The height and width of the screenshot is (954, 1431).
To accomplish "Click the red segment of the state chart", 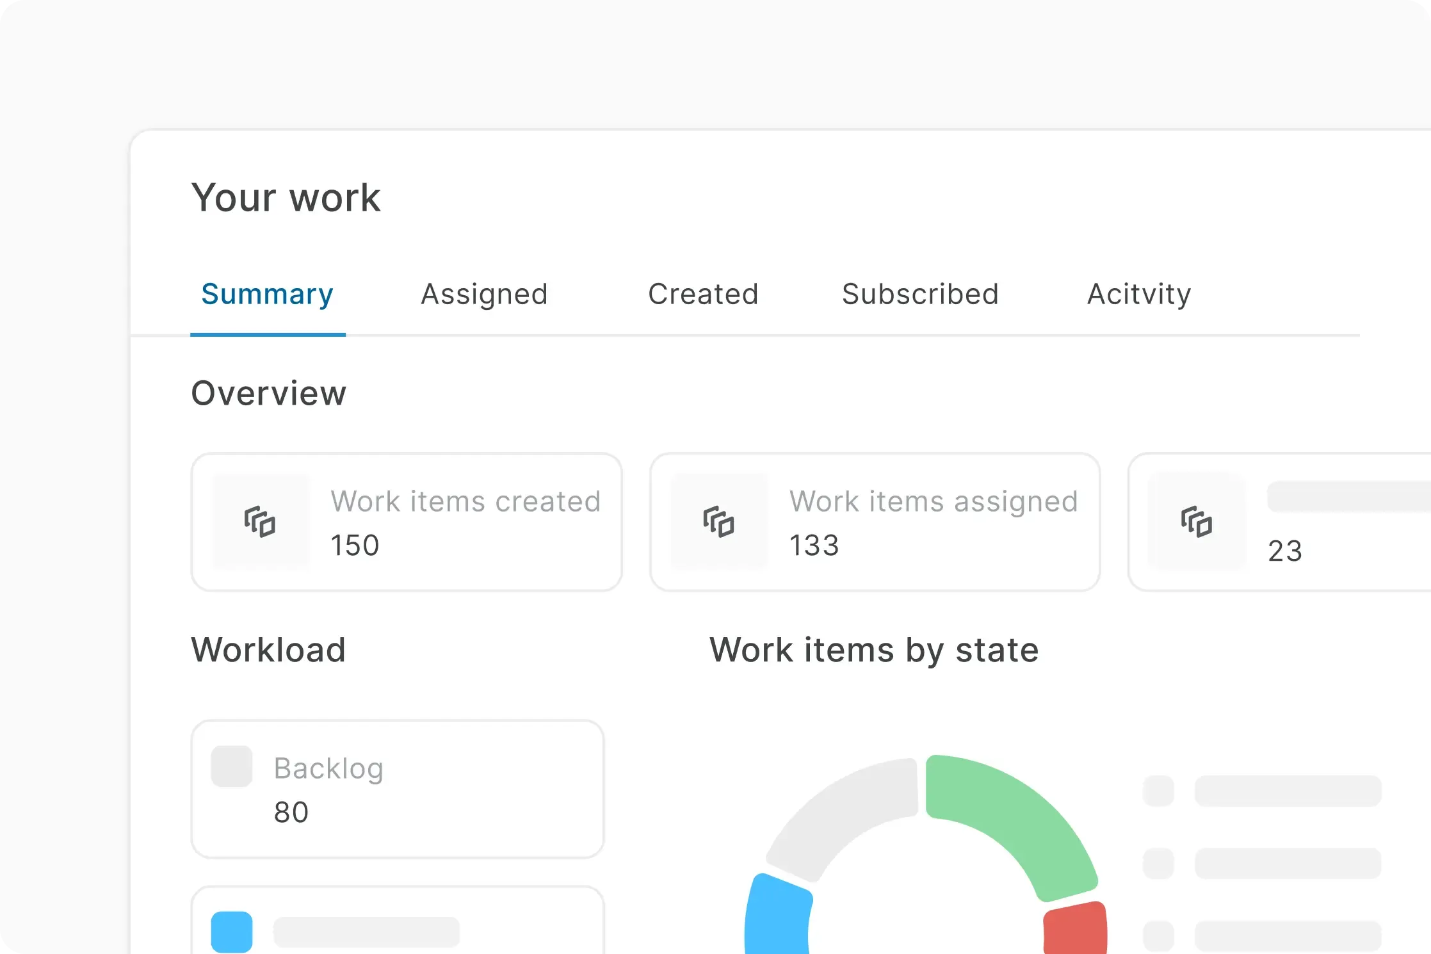I will tap(1076, 928).
